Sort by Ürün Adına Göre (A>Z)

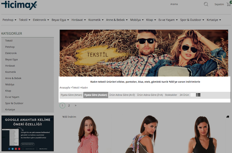click(122, 95)
